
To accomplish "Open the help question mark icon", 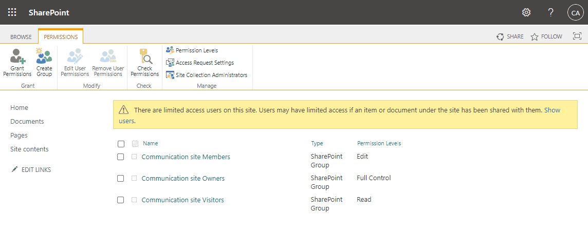I will (550, 12).
